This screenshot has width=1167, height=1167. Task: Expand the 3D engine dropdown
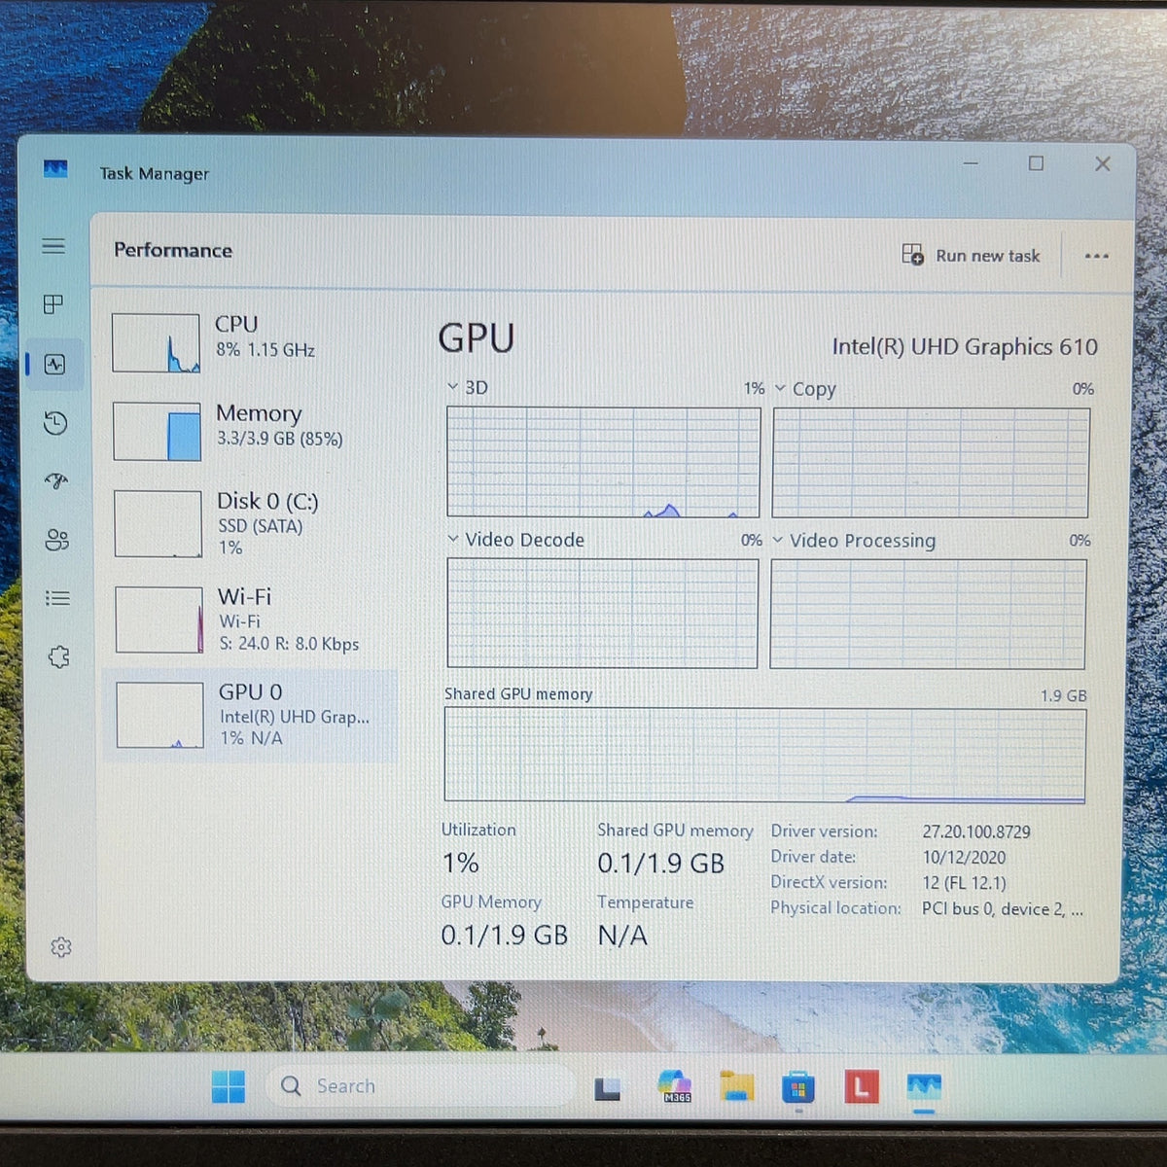click(x=452, y=387)
